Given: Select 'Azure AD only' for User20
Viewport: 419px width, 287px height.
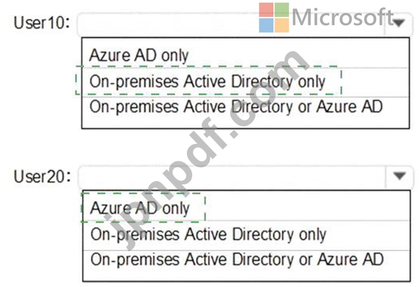Looking at the screenshot, I should [140, 208].
